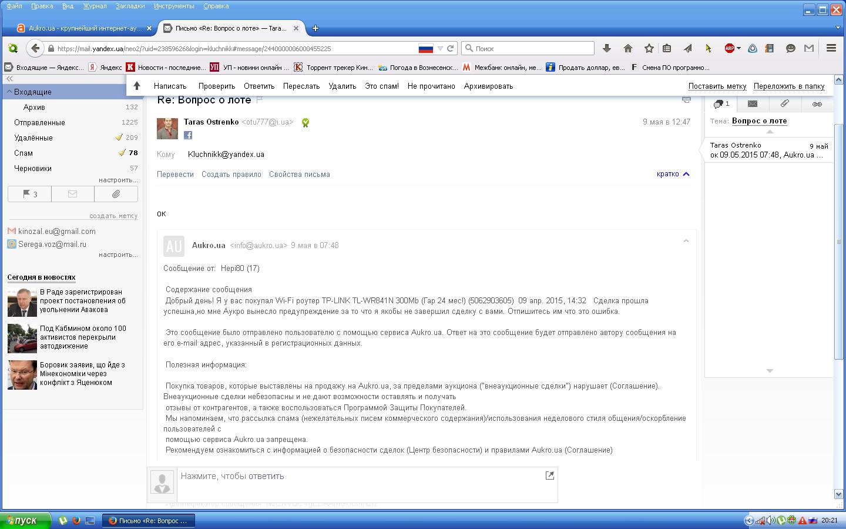Open Firefox downloads arrow icon
The image size is (846, 529).
607,49
